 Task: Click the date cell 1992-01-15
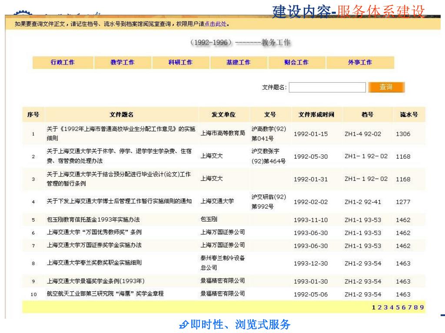(x=311, y=134)
